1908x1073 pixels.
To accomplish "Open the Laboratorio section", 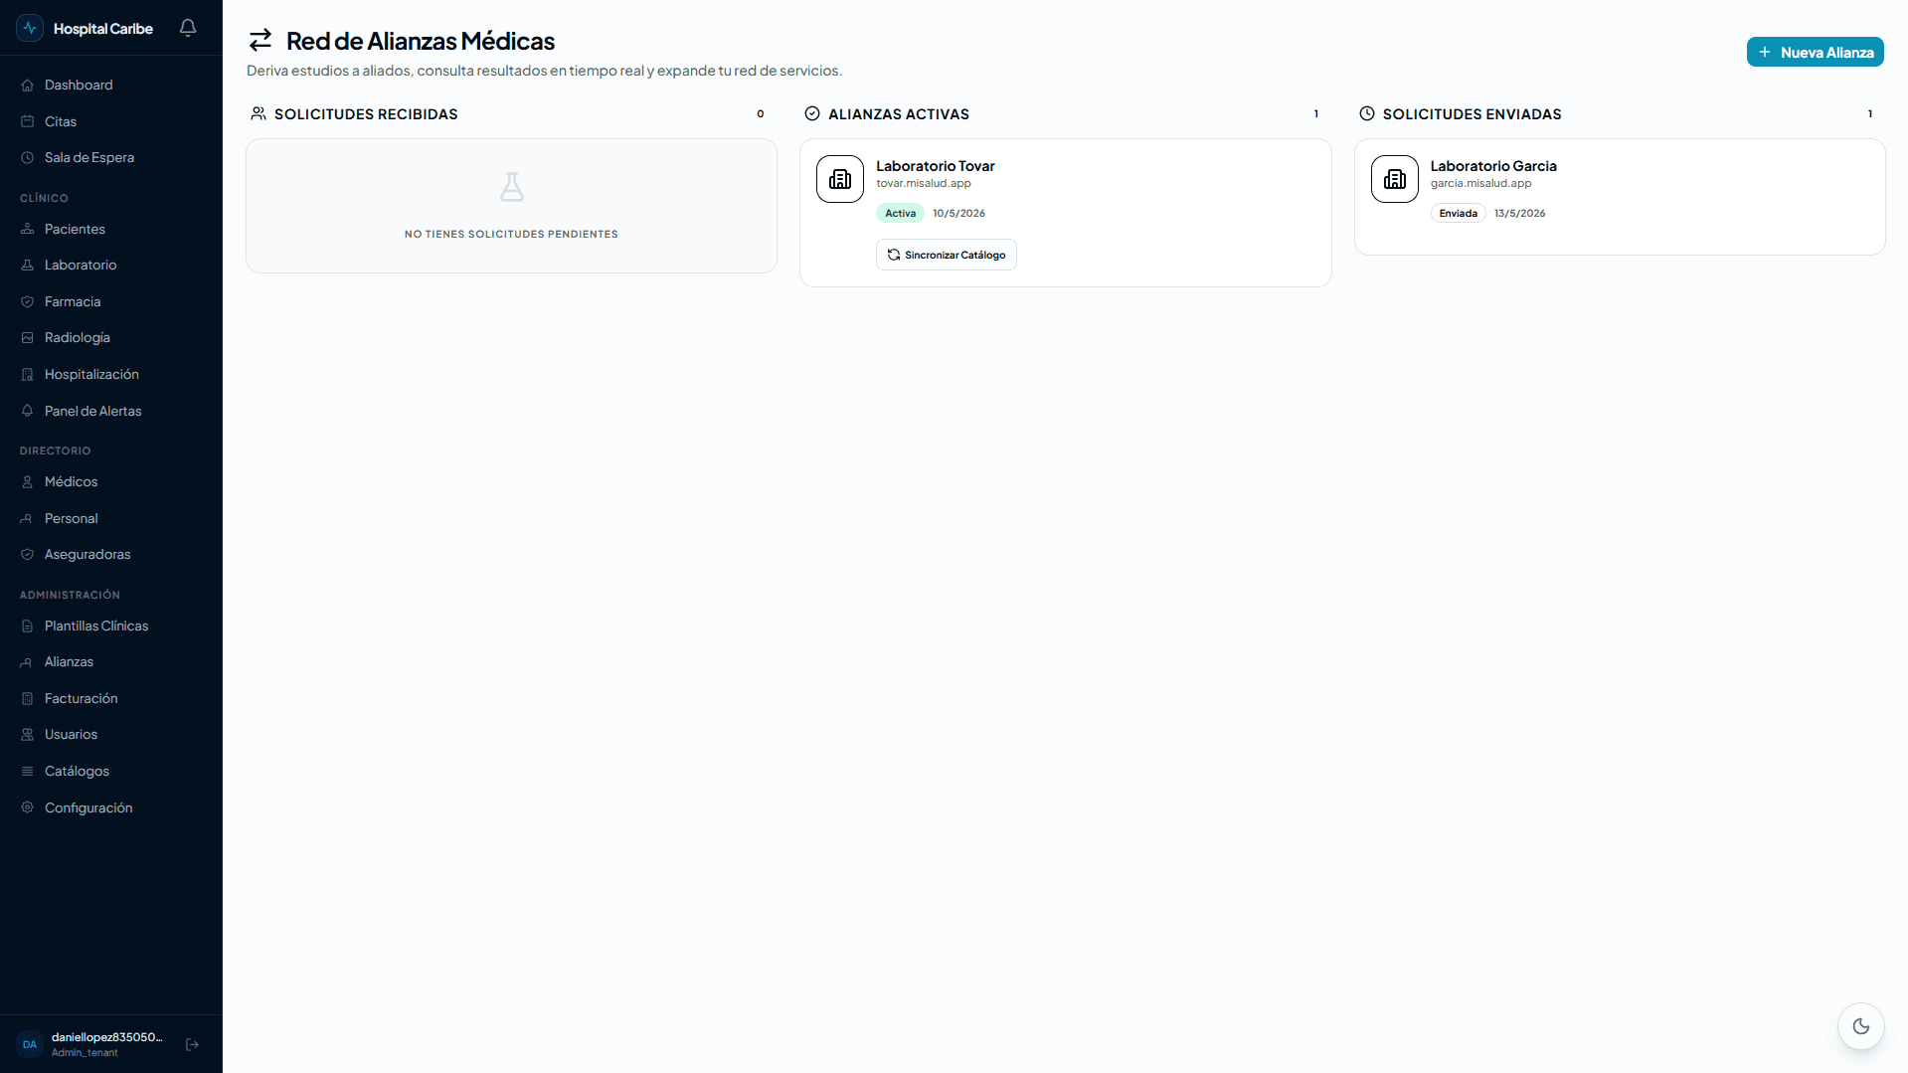I will (x=111, y=266).
